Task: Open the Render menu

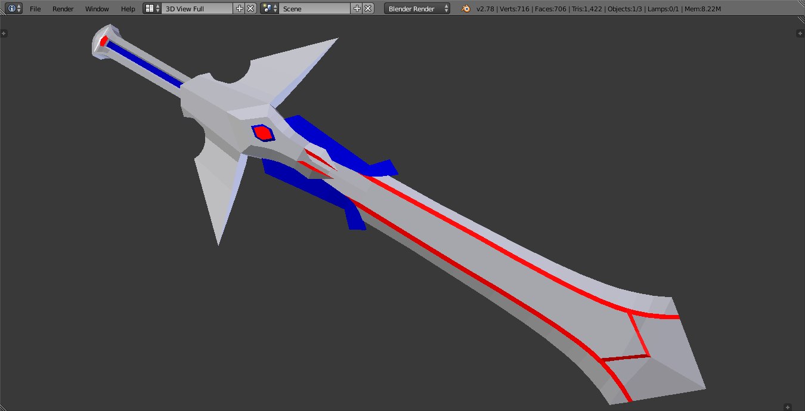Action: [63, 8]
